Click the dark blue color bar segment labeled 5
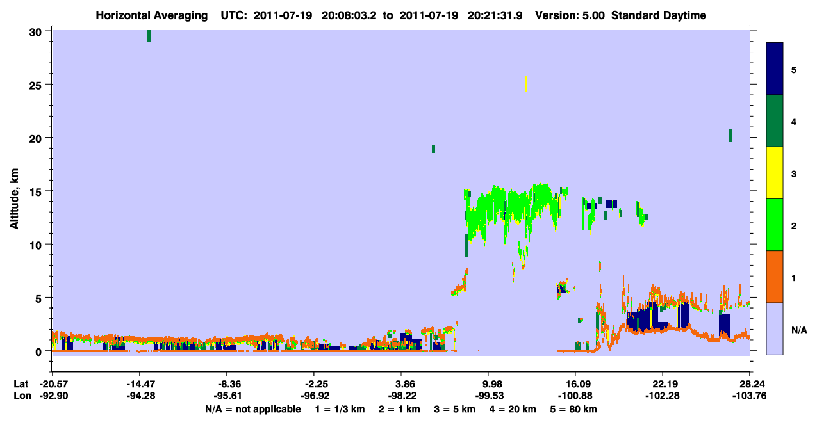 point(775,69)
